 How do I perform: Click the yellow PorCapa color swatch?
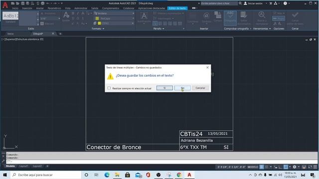tap(97, 18)
